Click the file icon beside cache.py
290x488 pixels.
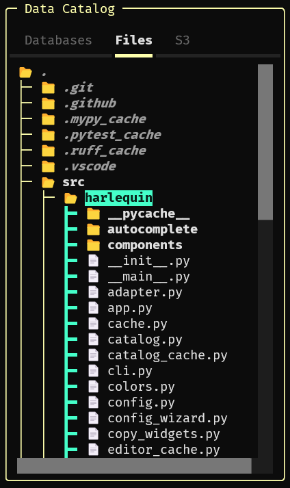93,324
